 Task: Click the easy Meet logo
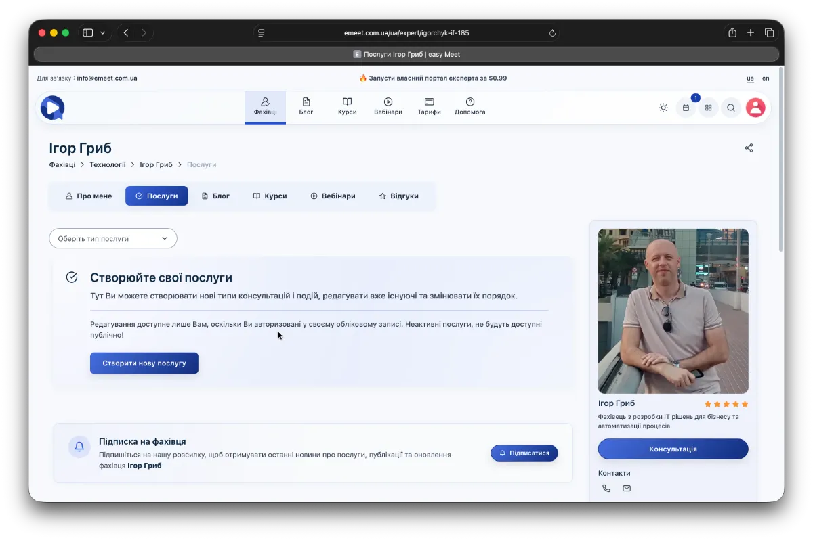point(52,108)
